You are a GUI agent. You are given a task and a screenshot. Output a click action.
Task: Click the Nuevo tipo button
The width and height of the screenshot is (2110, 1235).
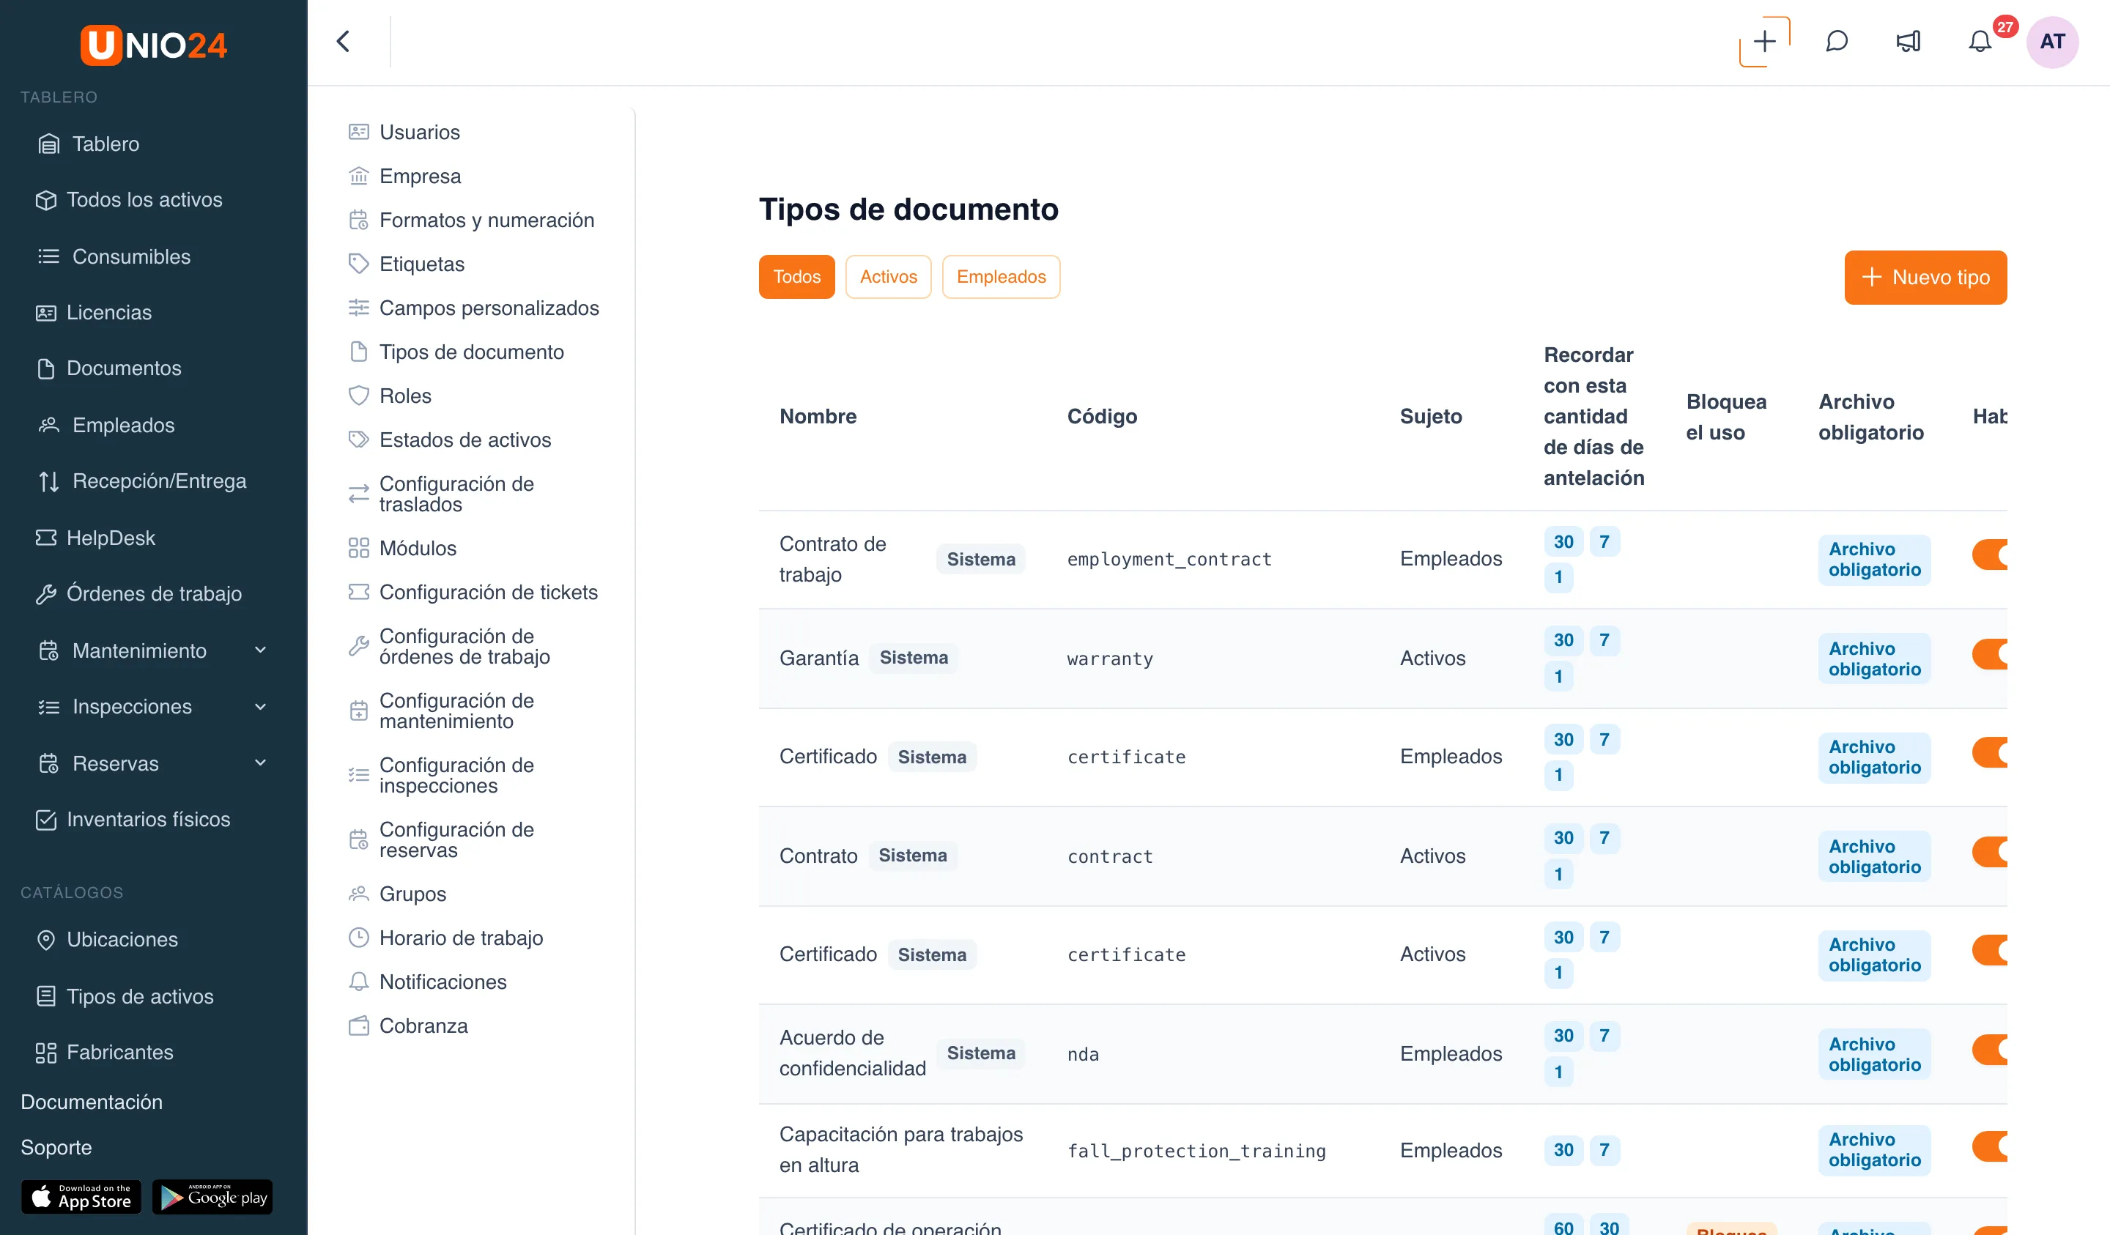pyautogui.click(x=1925, y=277)
